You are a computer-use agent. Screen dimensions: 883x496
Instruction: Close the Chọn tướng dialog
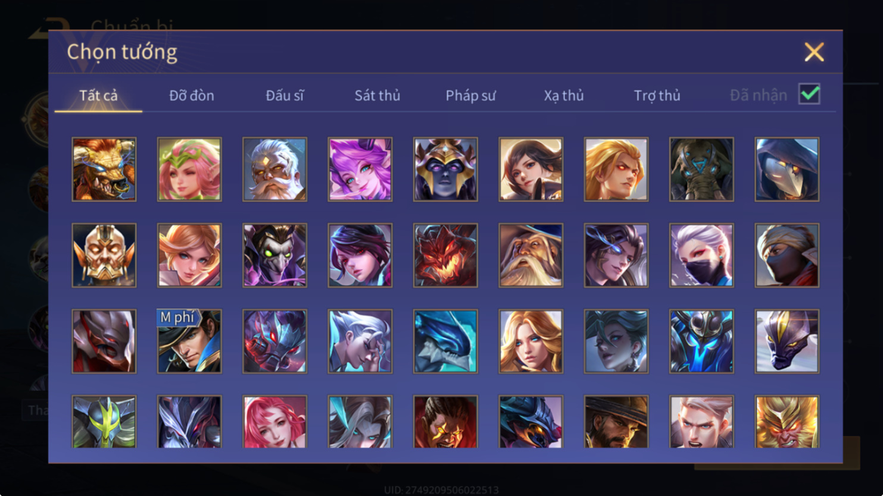814,52
